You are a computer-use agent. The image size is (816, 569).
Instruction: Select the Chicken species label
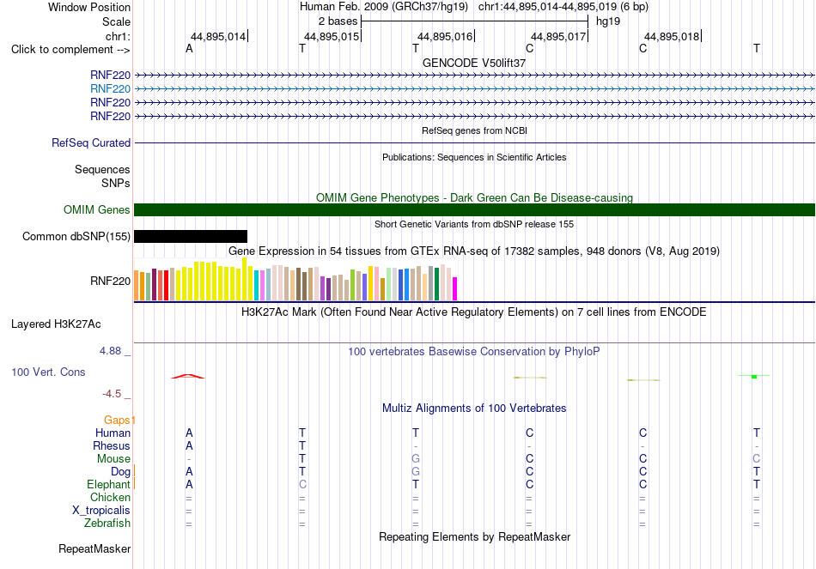(110, 497)
